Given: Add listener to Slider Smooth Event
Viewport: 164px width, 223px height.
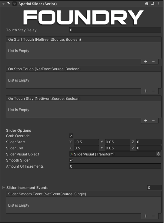Looking at the screenshot, I should tap(146, 216).
